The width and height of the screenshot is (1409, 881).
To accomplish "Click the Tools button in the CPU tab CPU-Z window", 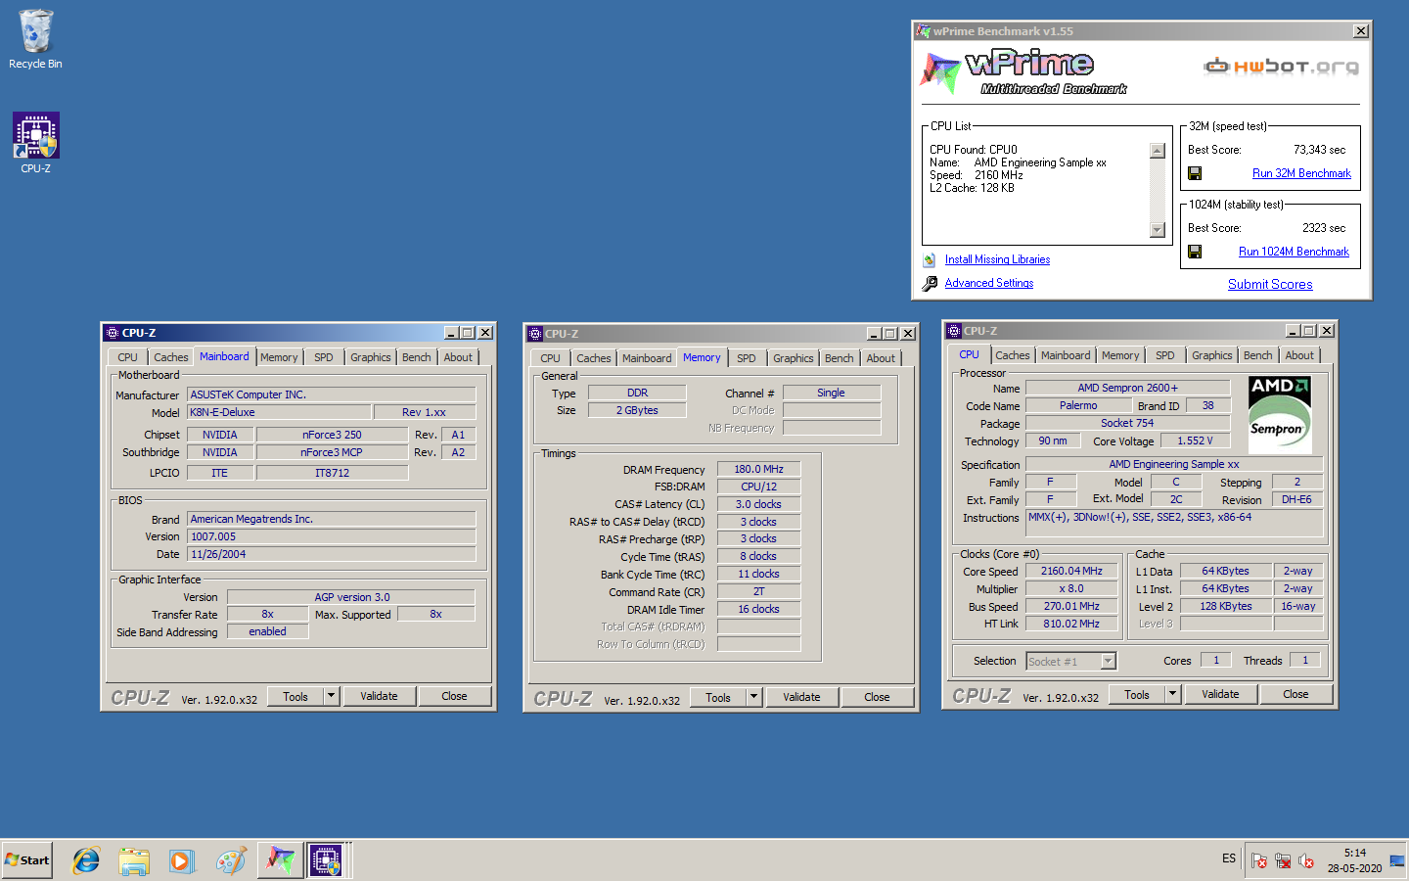I will click(x=1137, y=694).
